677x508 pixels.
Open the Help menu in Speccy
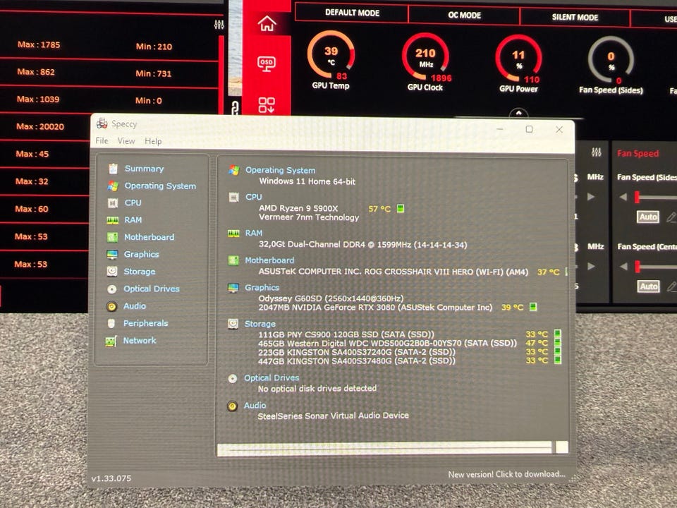click(153, 141)
